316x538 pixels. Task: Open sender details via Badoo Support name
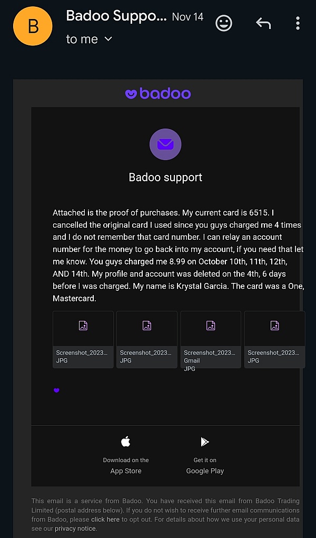116,16
